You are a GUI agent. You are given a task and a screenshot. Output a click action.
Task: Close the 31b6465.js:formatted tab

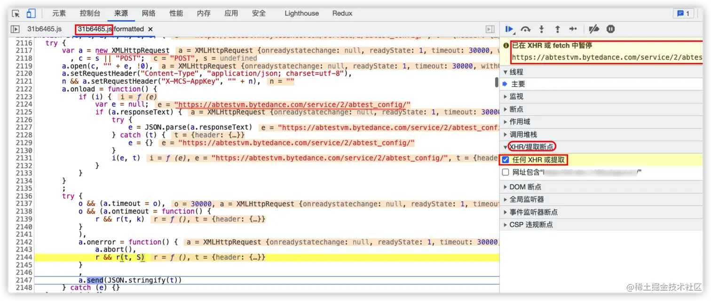(x=150, y=29)
